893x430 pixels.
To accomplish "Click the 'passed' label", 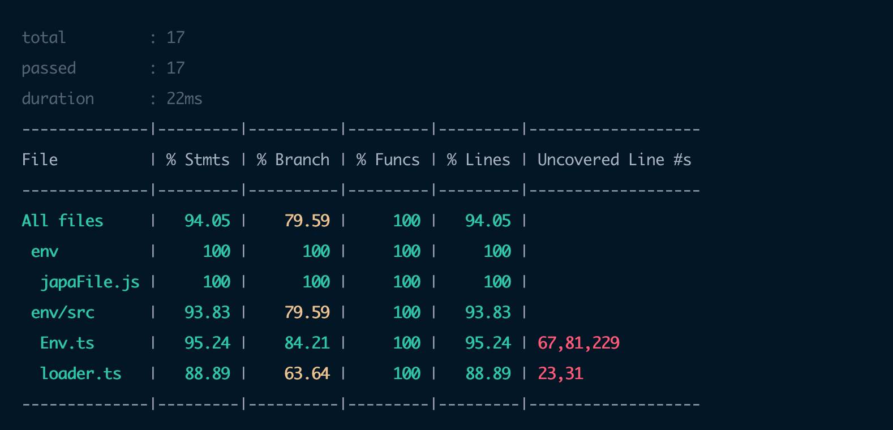I will (x=49, y=68).
